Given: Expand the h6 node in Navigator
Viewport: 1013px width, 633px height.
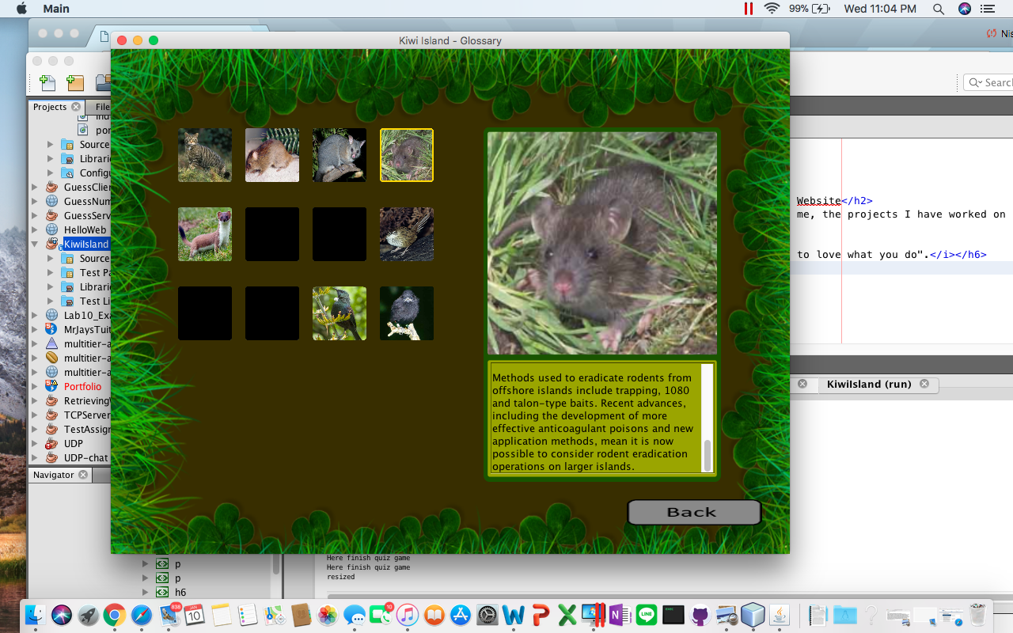Looking at the screenshot, I should pyautogui.click(x=145, y=592).
